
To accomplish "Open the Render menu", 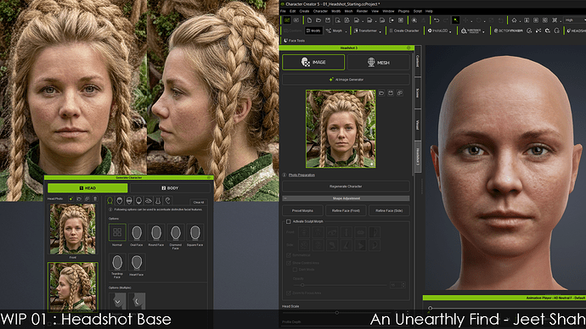I will click(x=362, y=11).
